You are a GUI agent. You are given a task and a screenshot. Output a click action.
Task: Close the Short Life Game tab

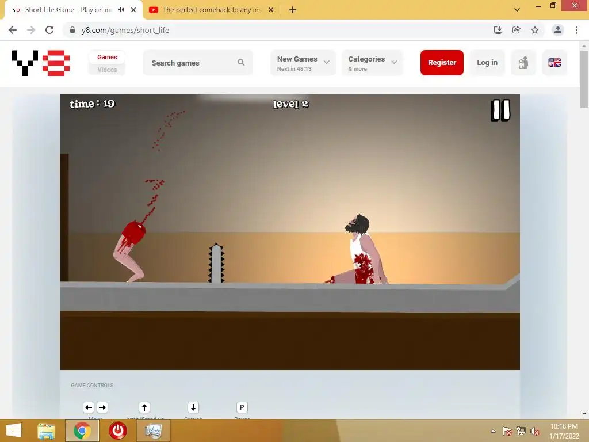pyautogui.click(x=133, y=10)
